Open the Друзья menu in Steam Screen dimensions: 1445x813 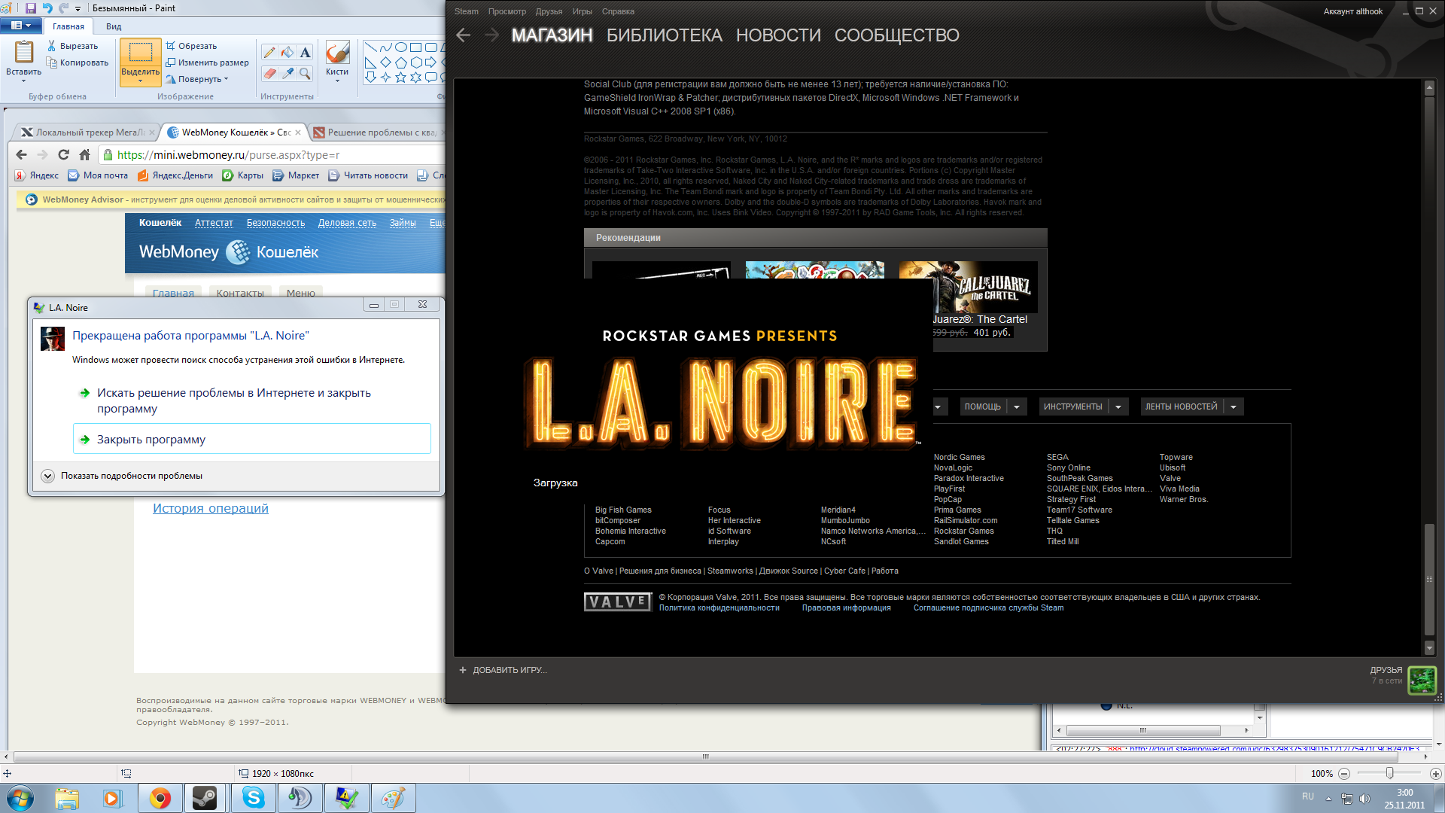click(549, 11)
